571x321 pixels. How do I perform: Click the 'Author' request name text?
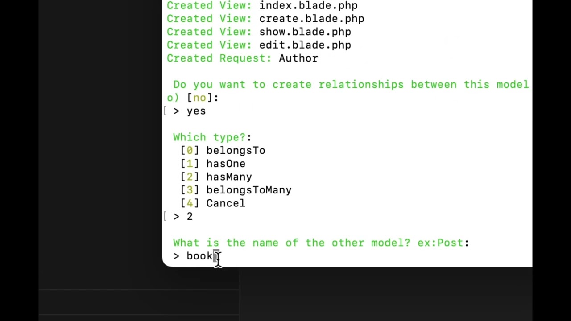point(298,58)
